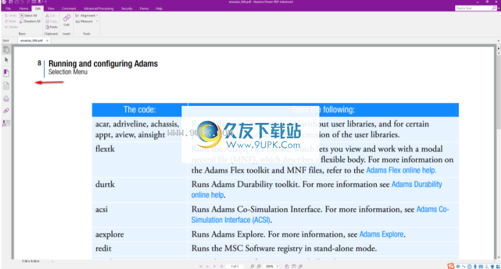Click the single page view icon in status bar
The image size is (501, 269).
pyautogui.click(x=287, y=266)
